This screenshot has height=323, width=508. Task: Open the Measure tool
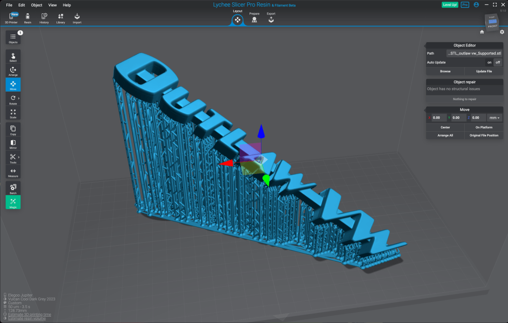click(13, 172)
